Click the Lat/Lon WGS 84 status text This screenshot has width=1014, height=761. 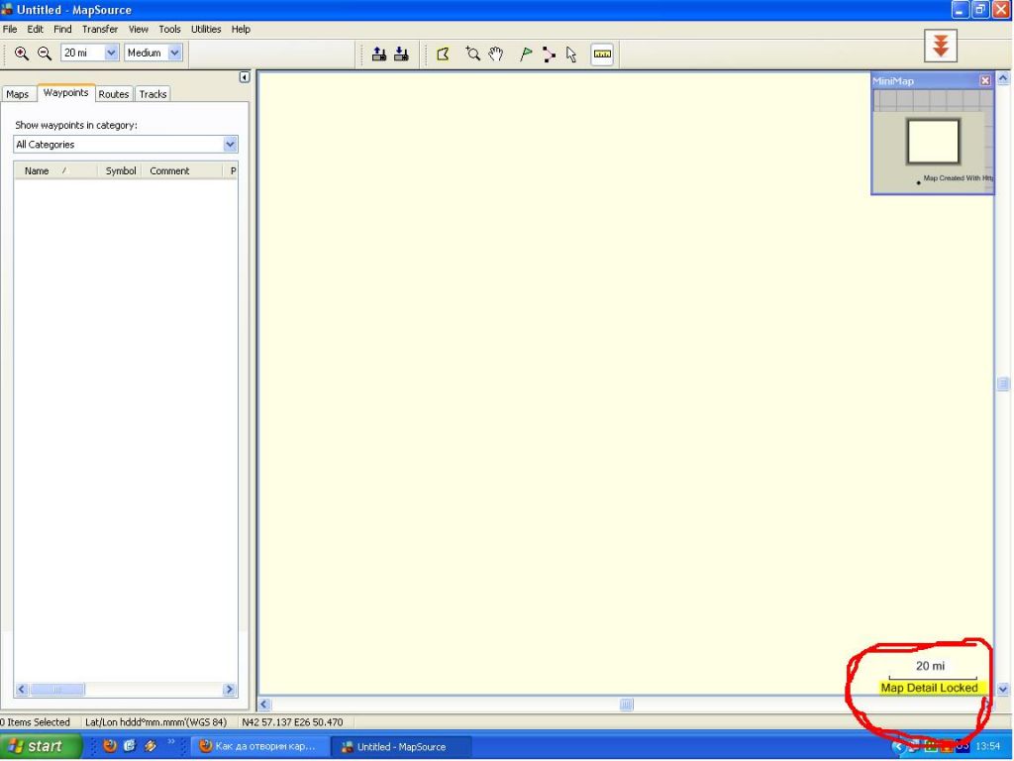pyautogui.click(x=155, y=722)
